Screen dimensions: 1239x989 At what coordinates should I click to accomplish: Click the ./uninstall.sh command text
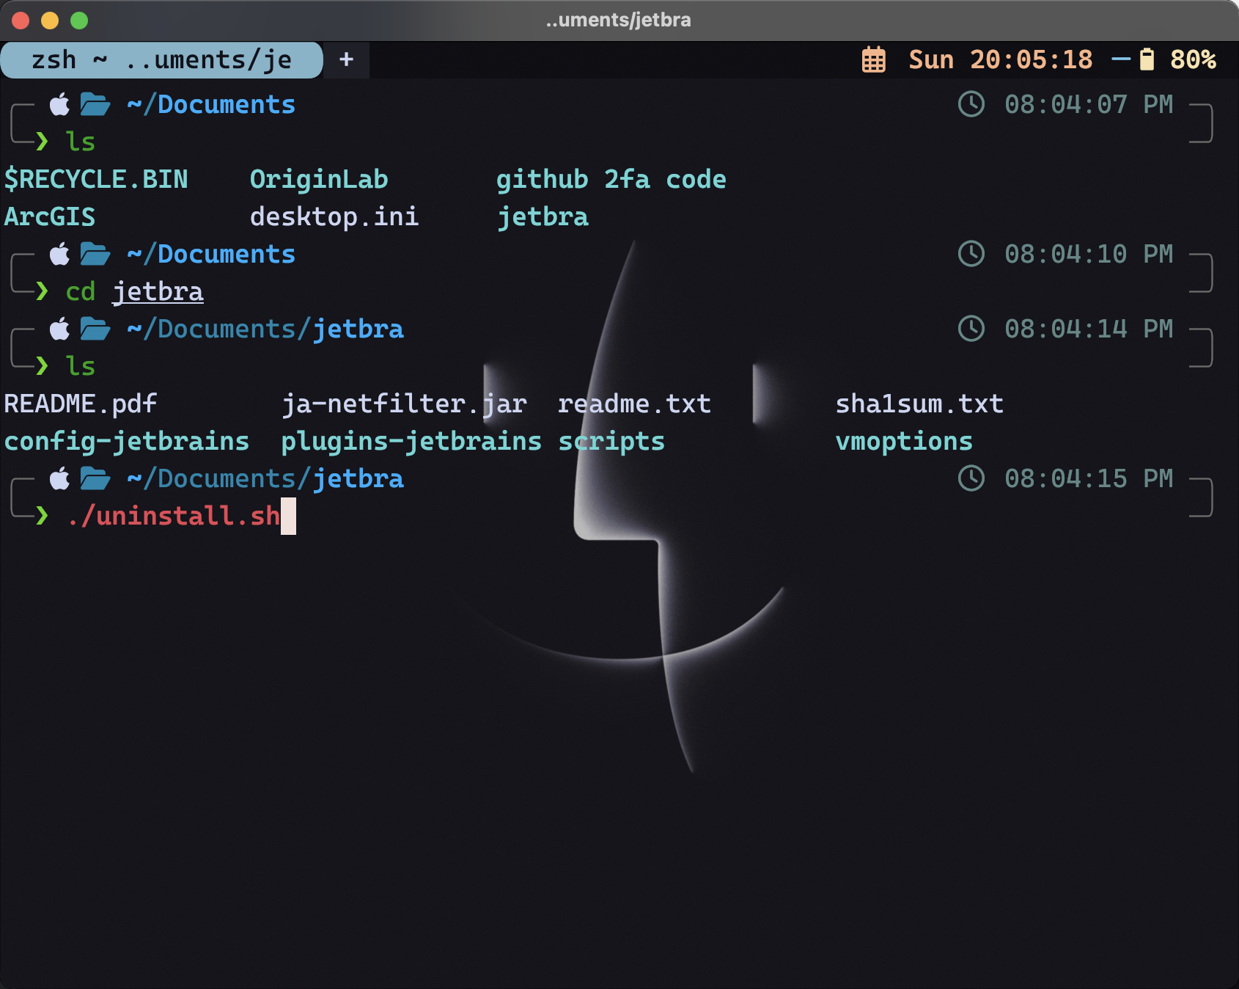click(x=173, y=516)
